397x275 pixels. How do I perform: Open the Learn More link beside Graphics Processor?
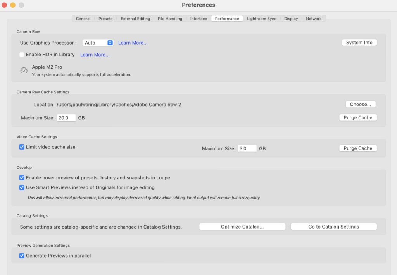point(133,43)
